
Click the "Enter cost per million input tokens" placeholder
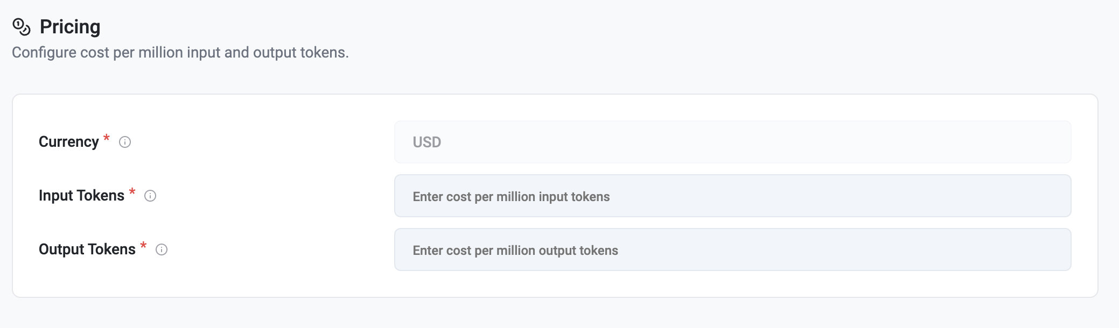pyautogui.click(x=511, y=197)
